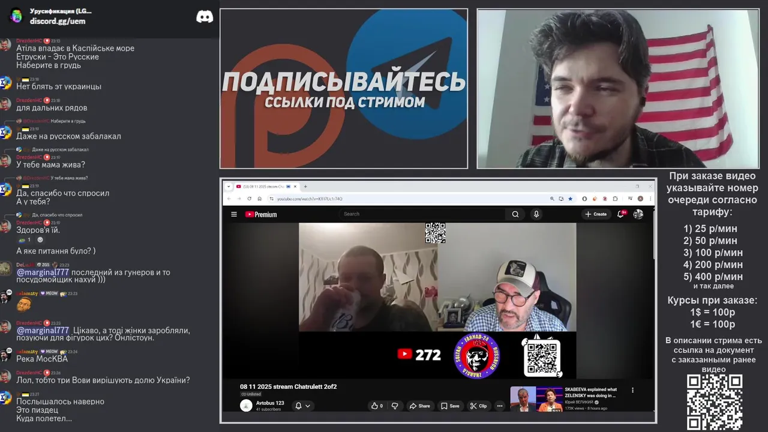This screenshot has height=432, width=768.
Task: Go forward in the browser
Action: click(239, 199)
